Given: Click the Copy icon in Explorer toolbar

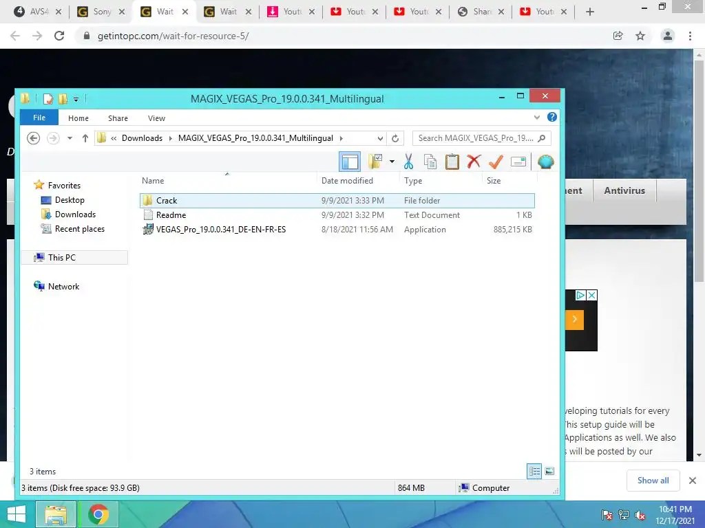Looking at the screenshot, I should click(x=430, y=162).
